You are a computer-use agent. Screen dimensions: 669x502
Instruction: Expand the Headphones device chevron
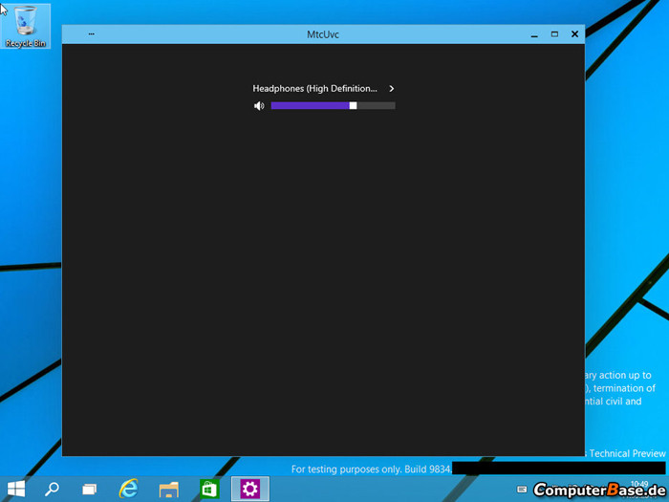392,89
